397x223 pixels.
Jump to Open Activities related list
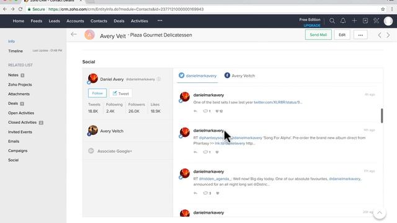pyautogui.click(x=21, y=113)
